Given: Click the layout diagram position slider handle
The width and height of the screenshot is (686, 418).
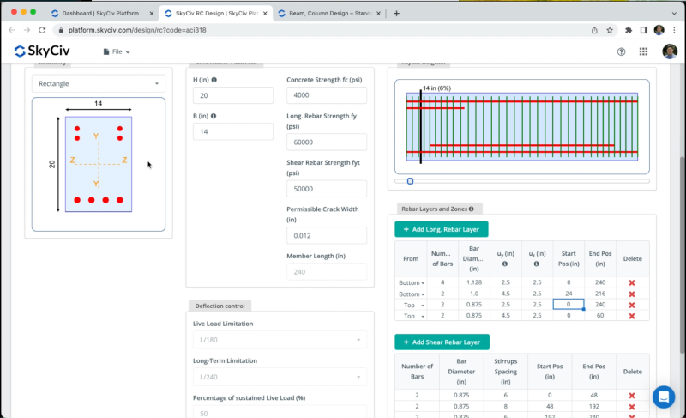Looking at the screenshot, I should coord(410,181).
